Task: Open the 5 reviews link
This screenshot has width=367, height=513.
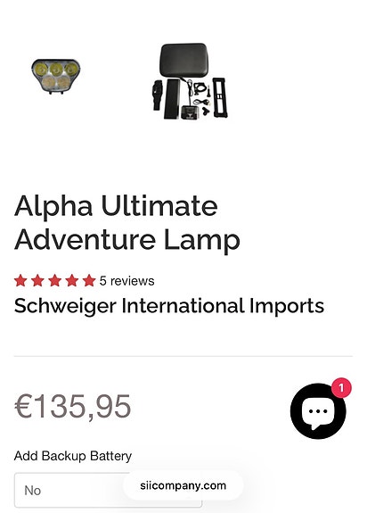Action: (x=127, y=281)
